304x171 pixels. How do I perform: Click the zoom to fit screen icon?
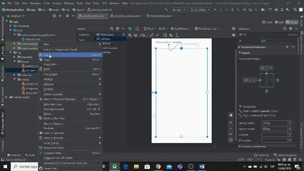coord(230,140)
